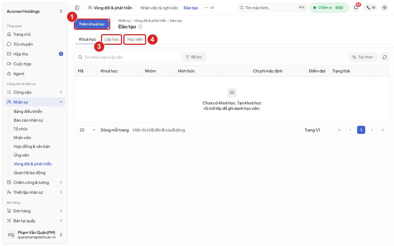Click the Nhân sự breadcrumb link

(x=124, y=21)
